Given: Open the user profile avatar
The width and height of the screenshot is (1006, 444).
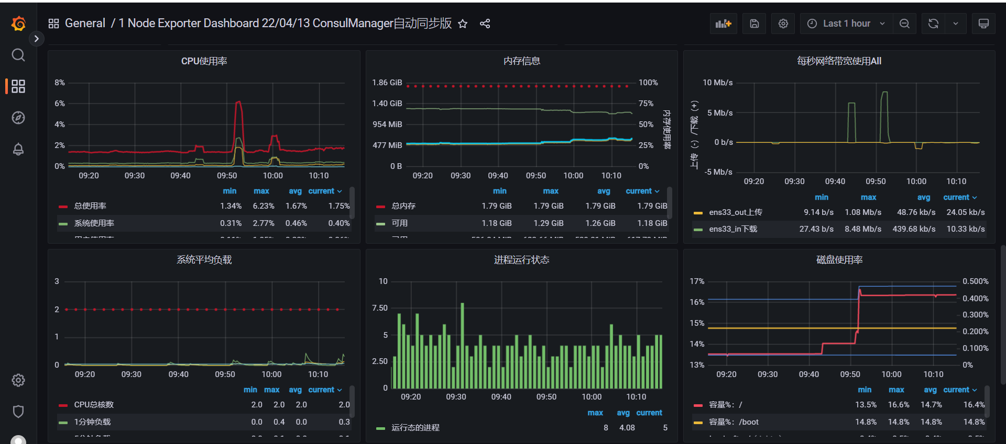Looking at the screenshot, I should tap(18, 440).
